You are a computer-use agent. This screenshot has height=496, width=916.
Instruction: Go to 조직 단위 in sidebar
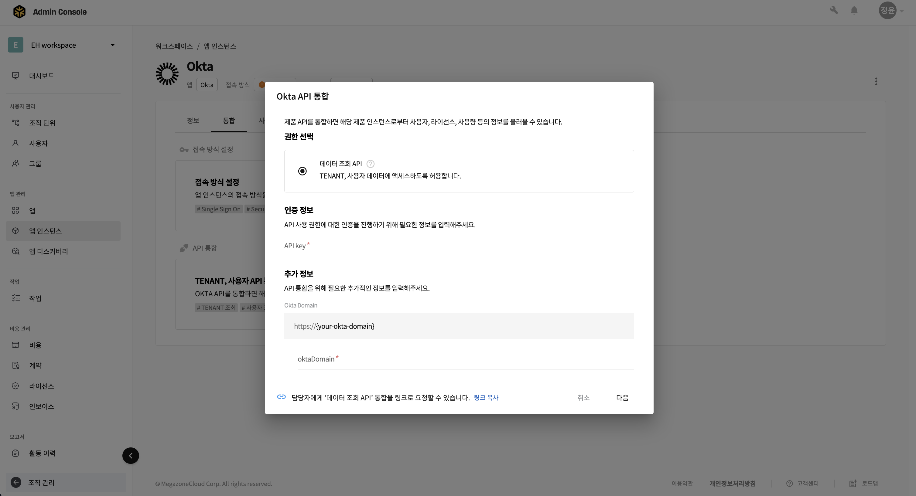pos(63,123)
